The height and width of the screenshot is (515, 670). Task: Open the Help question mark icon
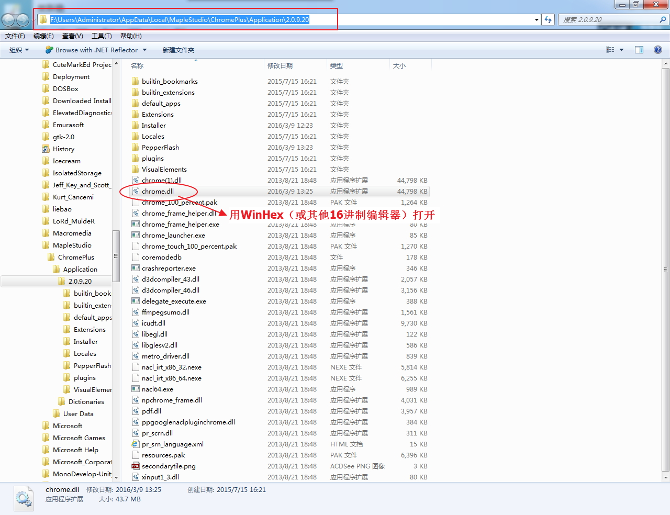pyautogui.click(x=658, y=50)
